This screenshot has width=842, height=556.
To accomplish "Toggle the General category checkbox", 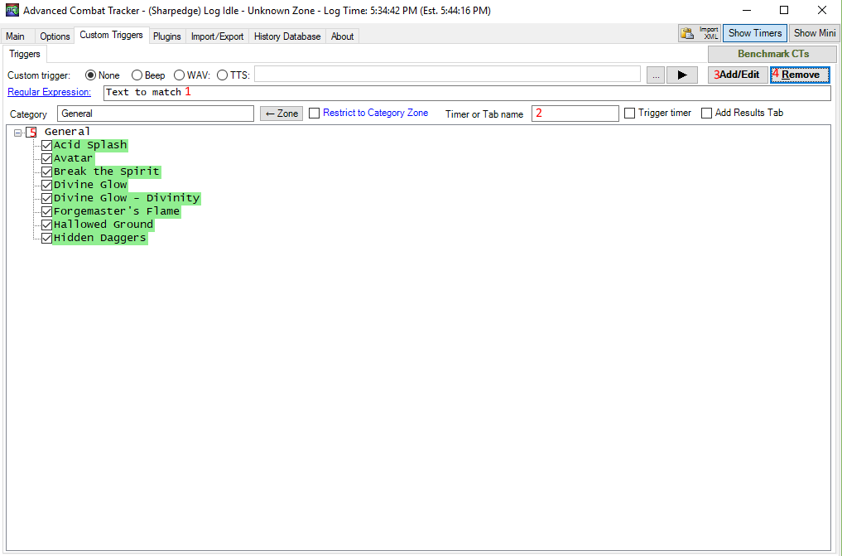I will [31, 132].
